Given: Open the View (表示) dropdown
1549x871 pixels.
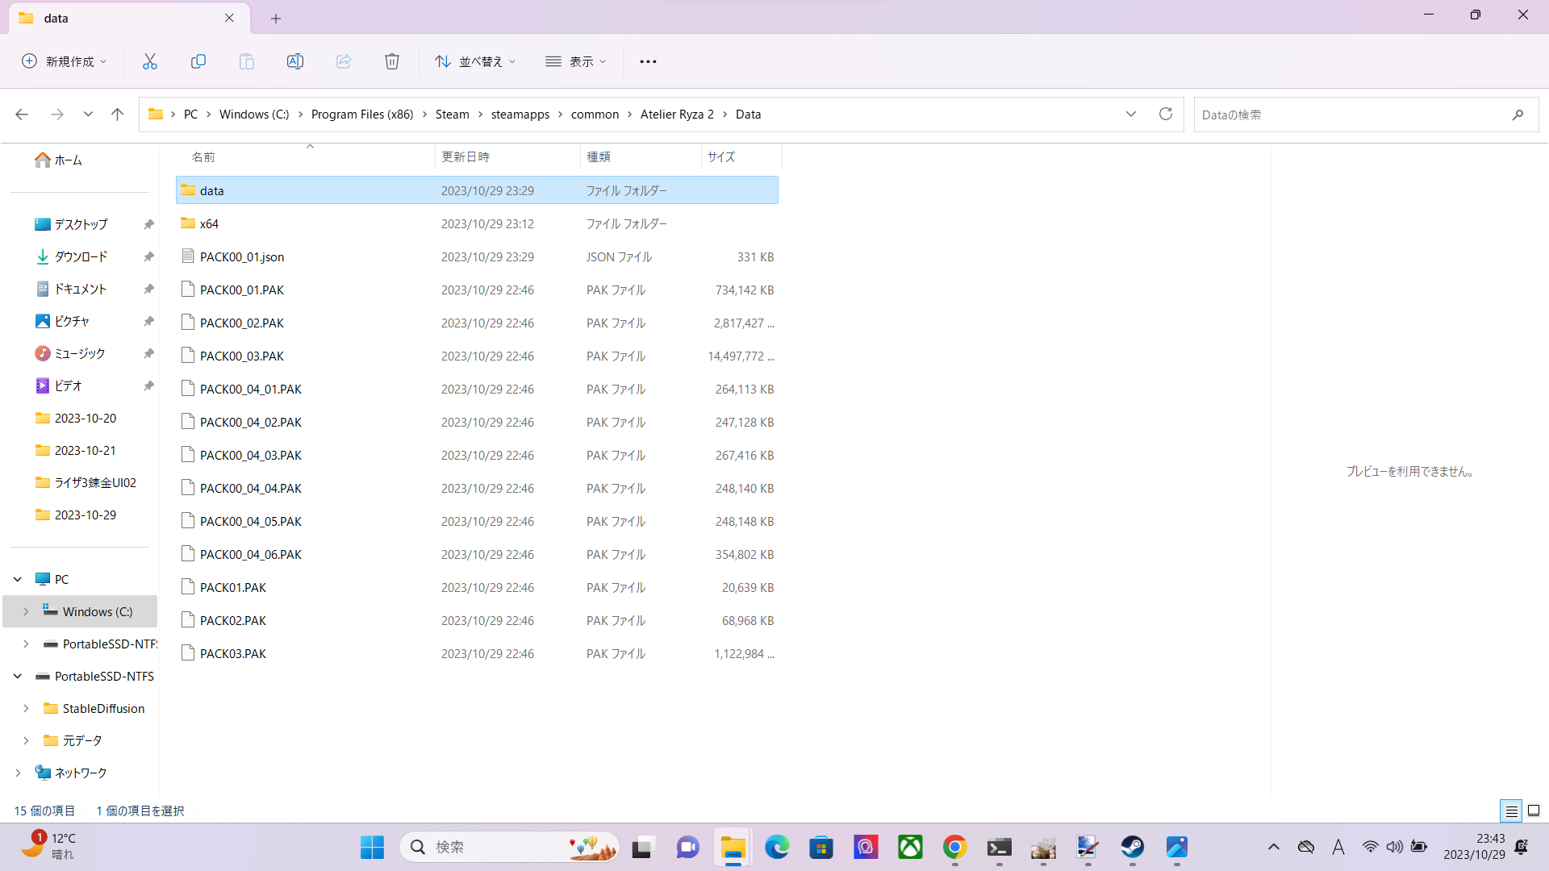Looking at the screenshot, I should click(576, 61).
